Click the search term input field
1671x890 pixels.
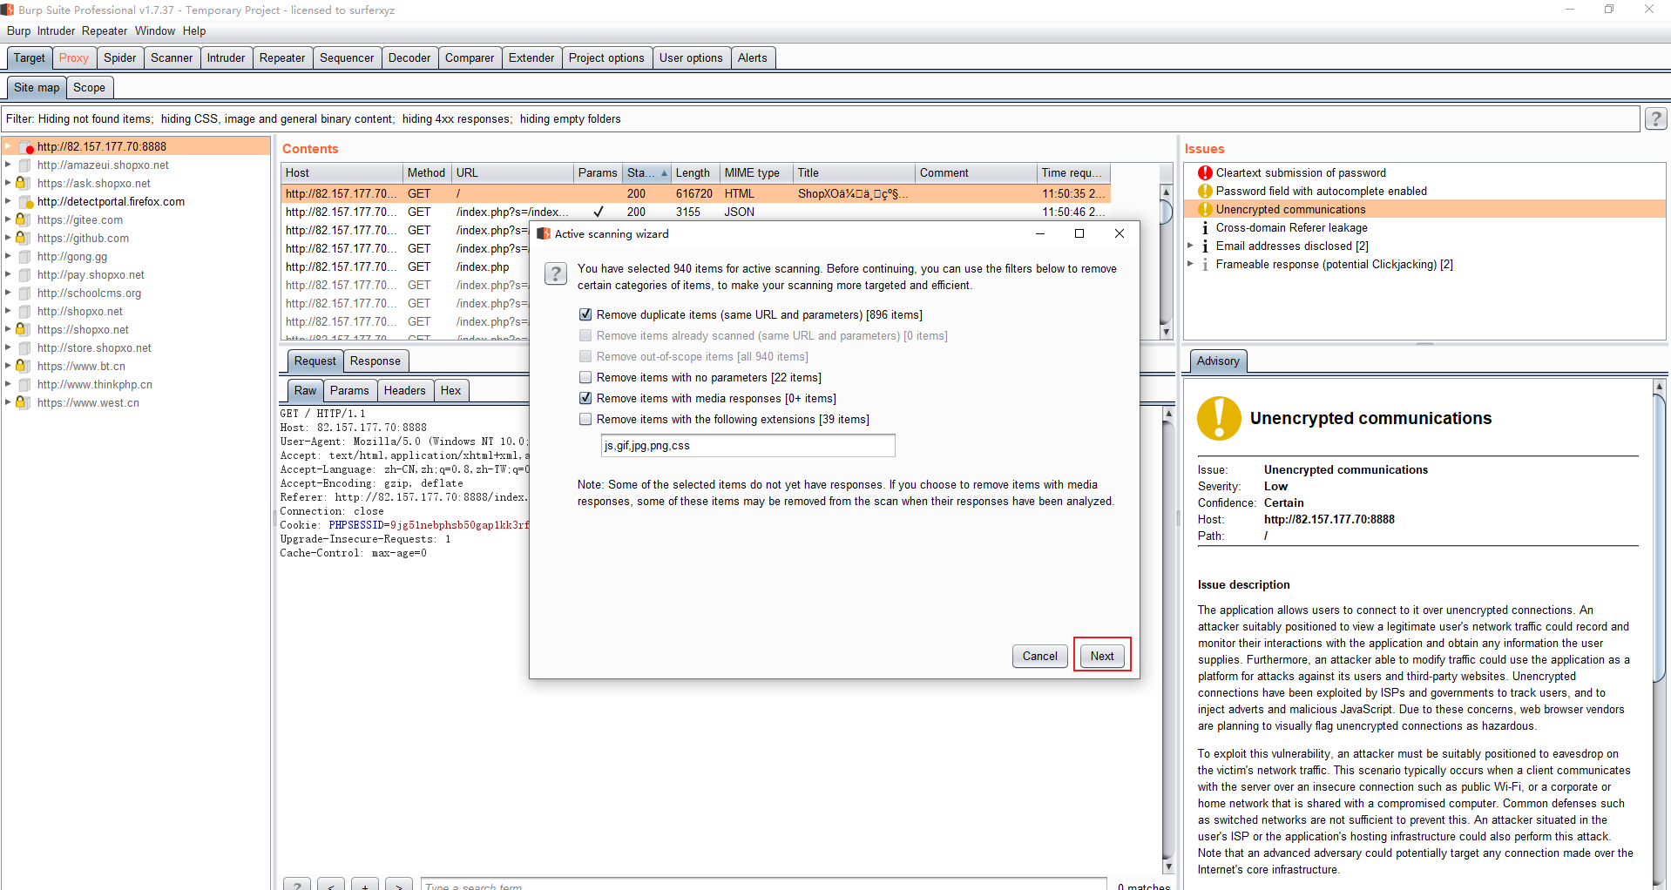click(763, 884)
